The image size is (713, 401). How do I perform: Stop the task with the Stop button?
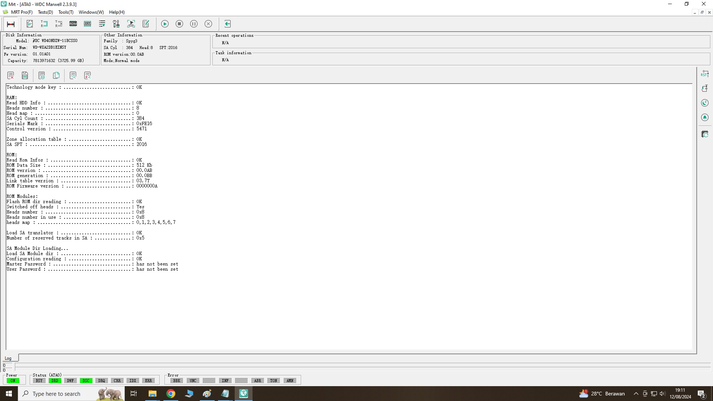click(179, 24)
